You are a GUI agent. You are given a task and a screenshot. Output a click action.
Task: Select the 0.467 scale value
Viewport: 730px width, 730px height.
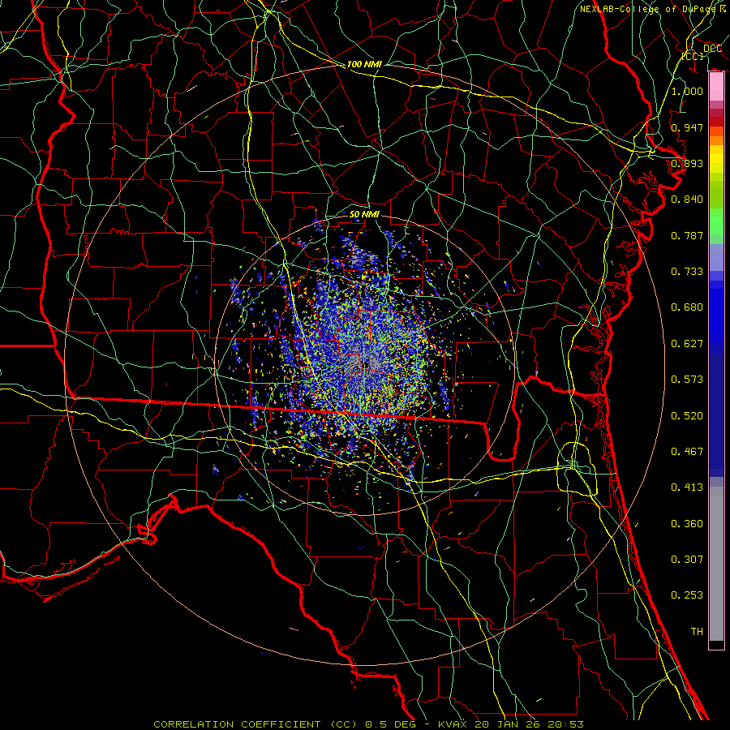tap(687, 452)
